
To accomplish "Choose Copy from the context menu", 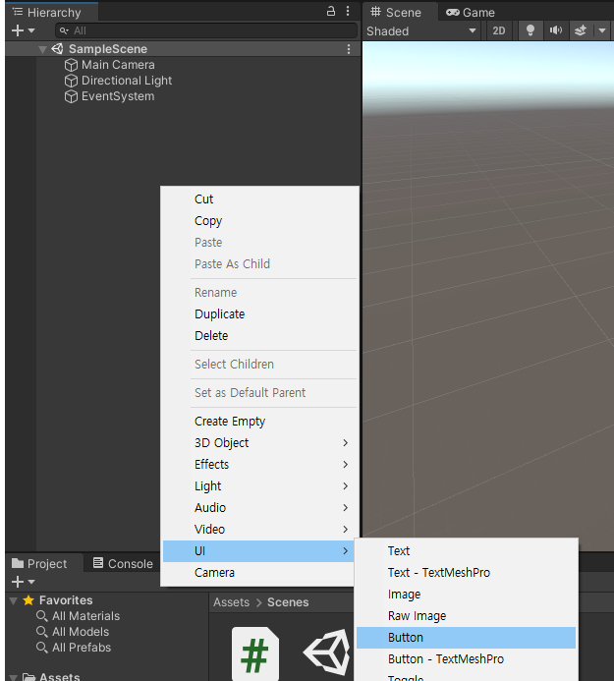I will (x=259, y=221).
